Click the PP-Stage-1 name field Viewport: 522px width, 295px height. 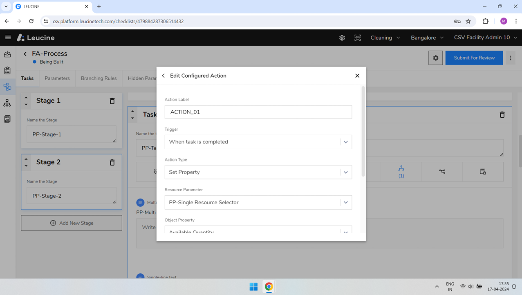click(72, 134)
